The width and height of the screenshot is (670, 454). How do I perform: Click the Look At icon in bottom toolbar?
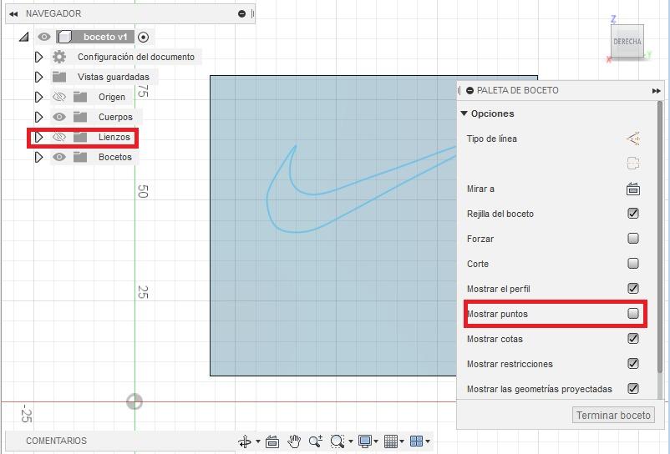coord(272,441)
